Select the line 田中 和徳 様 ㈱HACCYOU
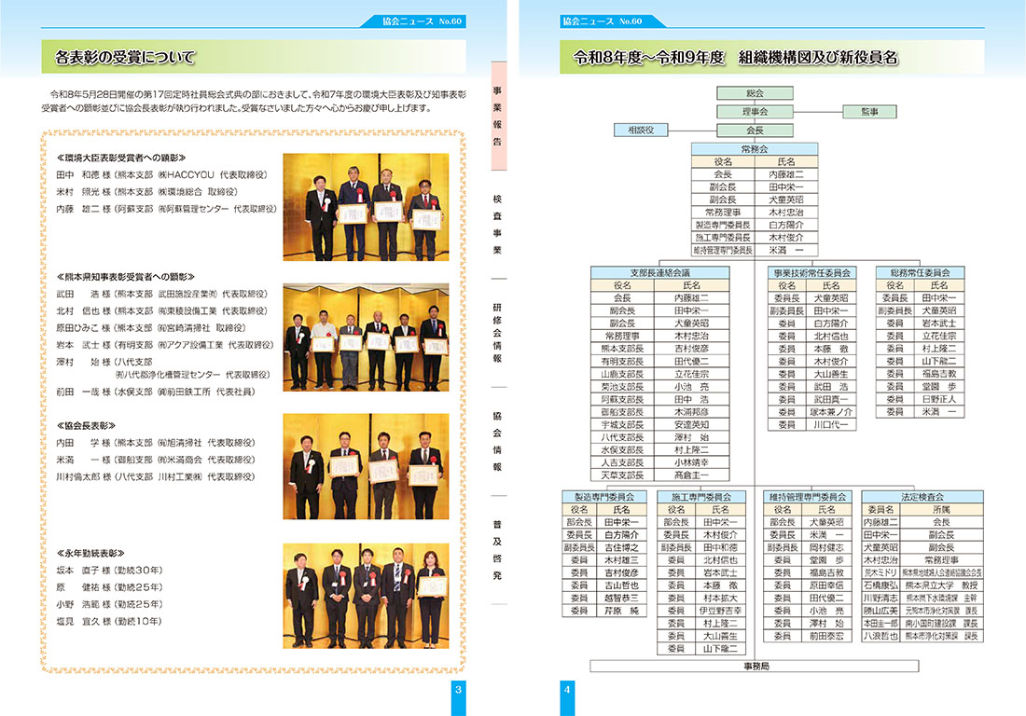The image size is (1026, 716). pyautogui.click(x=161, y=174)
